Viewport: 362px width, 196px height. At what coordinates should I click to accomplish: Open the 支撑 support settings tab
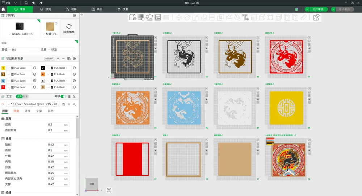[x=39, y=111]
